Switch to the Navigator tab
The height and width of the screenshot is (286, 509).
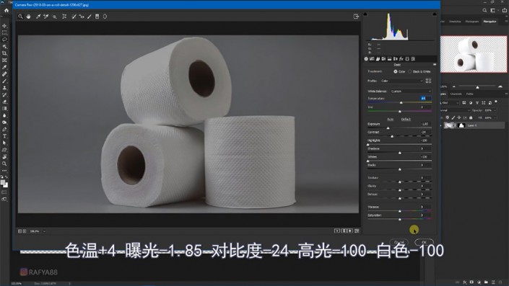[x=490, y=22]
